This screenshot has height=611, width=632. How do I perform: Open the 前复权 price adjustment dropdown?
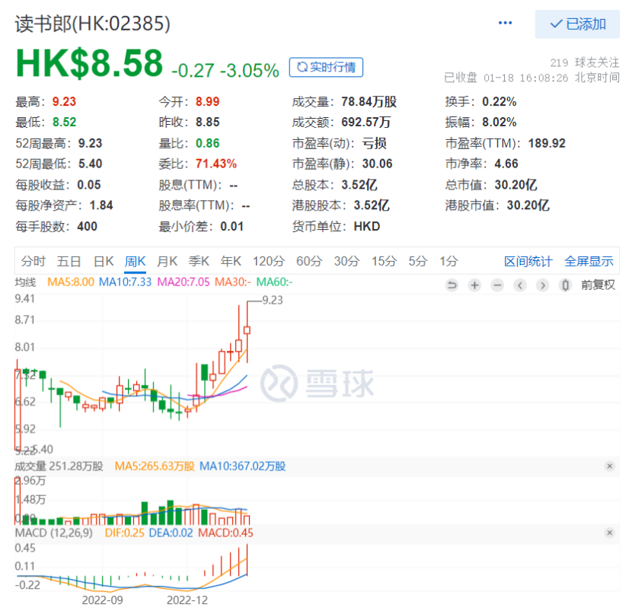pyautogui.click(x=598, y=285)
